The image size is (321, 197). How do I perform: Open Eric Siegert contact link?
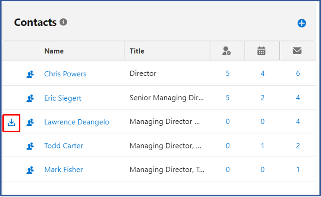tap(63, 98)
